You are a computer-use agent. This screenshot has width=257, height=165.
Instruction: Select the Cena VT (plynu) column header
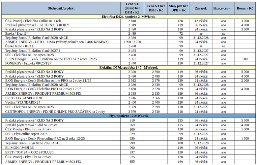point(130,8)
